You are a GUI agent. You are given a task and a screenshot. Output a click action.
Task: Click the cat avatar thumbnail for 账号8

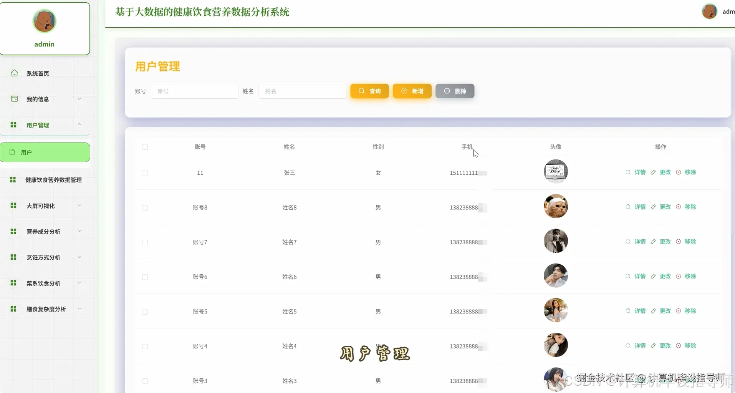(x=556, y=206)
